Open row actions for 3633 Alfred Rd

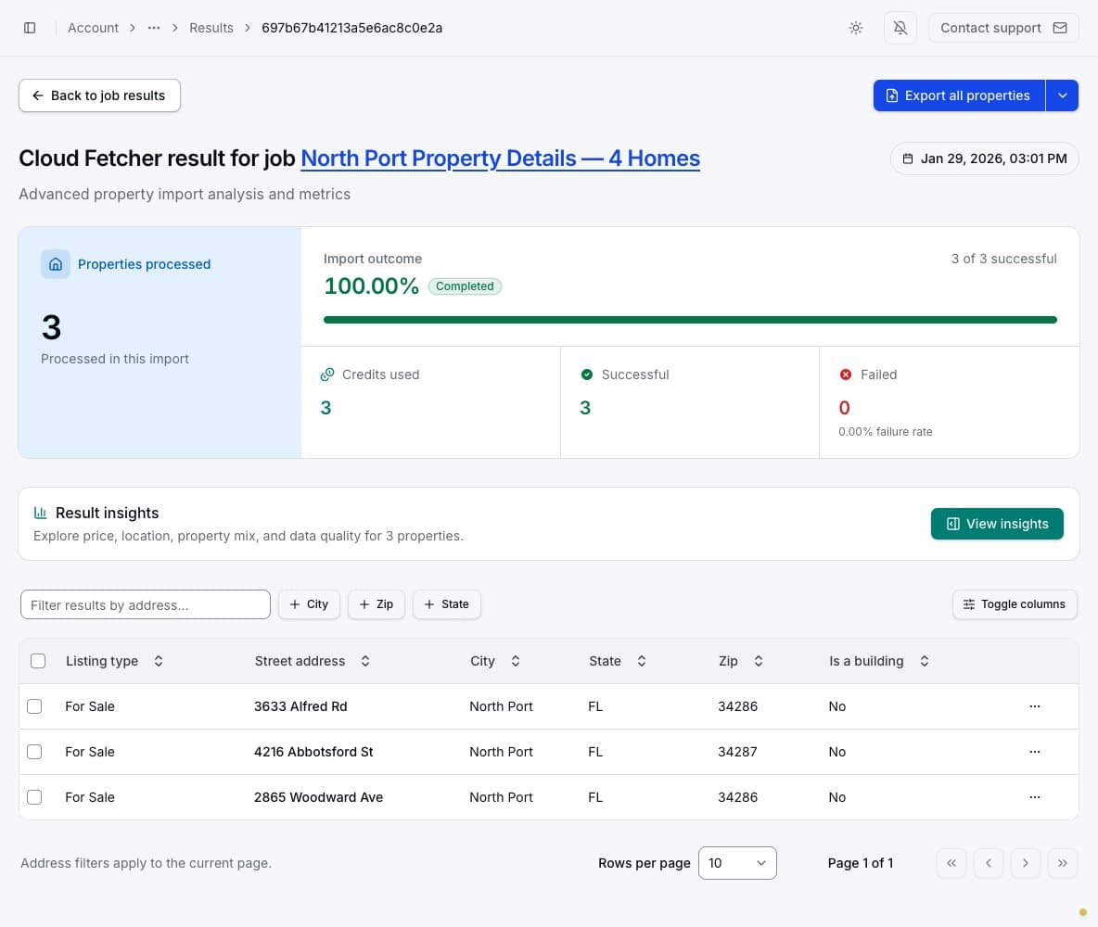point(1035,706)
